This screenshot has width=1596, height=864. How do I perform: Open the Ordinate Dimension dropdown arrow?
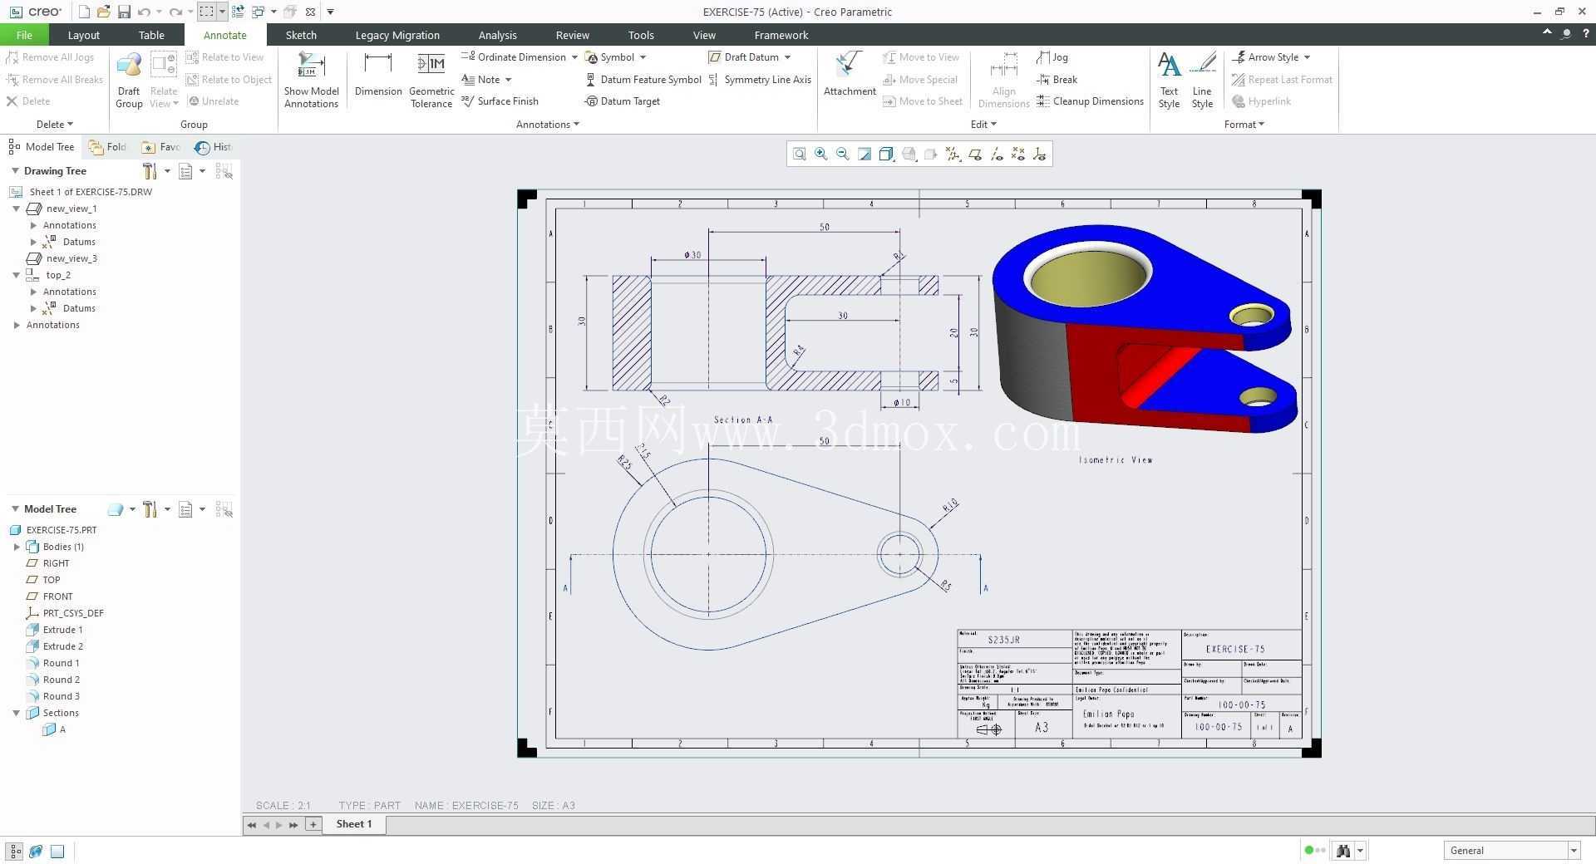574,57
